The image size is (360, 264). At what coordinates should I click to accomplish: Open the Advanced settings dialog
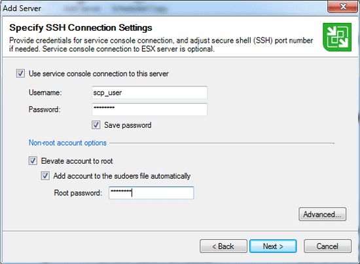322,214
